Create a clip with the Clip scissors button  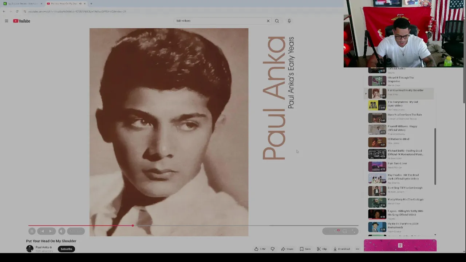click(x=322, y=249)
